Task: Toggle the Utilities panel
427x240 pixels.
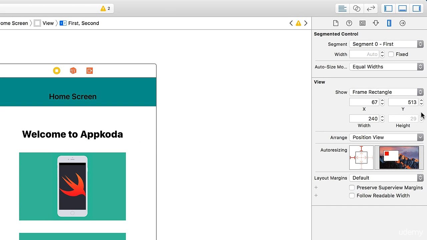Action: (x=417, y=9)
